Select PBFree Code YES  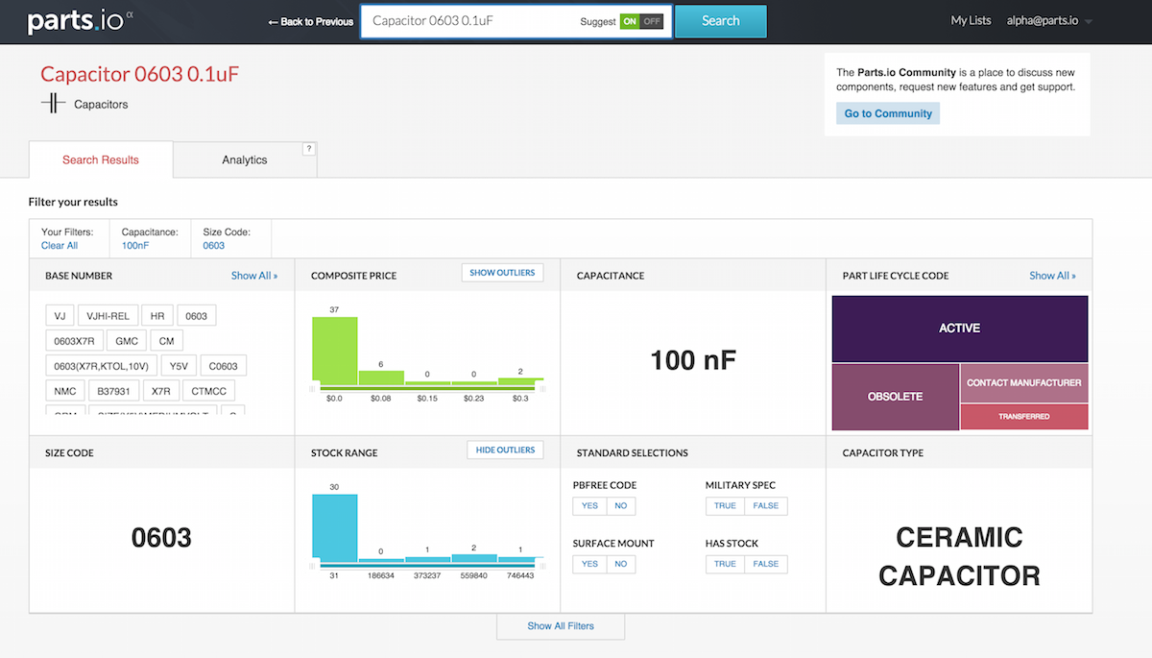(x=589, y=505)
